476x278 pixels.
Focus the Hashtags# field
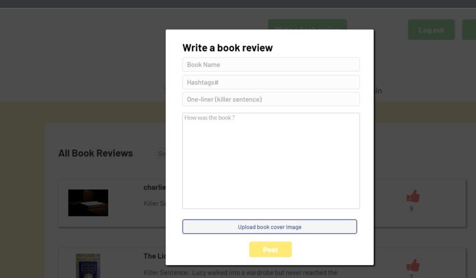pos(271,82)
